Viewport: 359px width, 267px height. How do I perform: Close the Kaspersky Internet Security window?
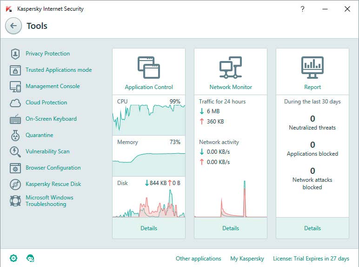(347, 9)
